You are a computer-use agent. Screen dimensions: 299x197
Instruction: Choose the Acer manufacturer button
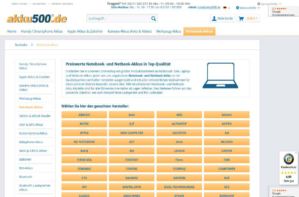click(132, 115)
